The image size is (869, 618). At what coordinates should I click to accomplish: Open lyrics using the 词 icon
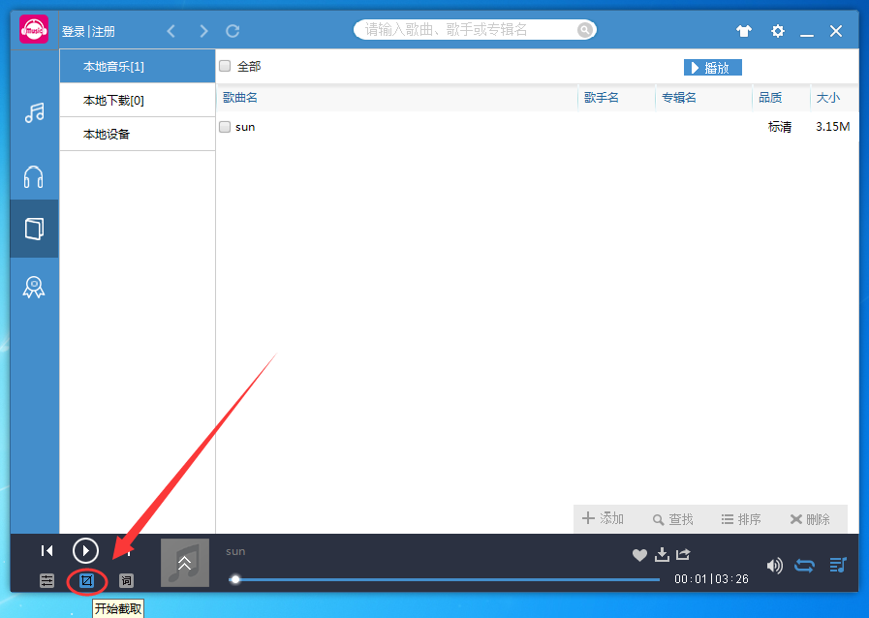click(126, 580)
